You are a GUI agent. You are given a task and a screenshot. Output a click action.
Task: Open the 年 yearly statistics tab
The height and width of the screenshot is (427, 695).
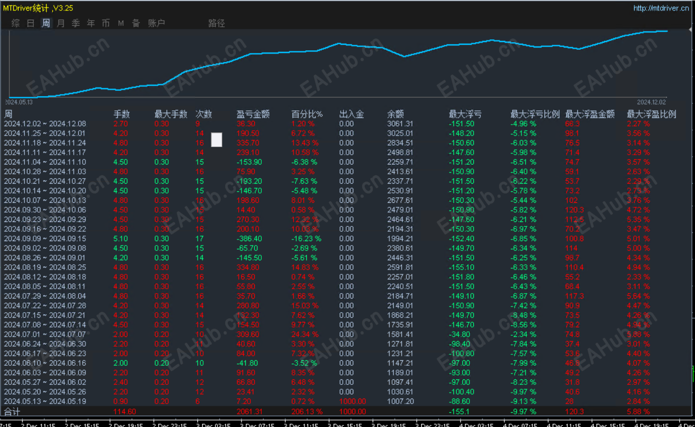91,23
